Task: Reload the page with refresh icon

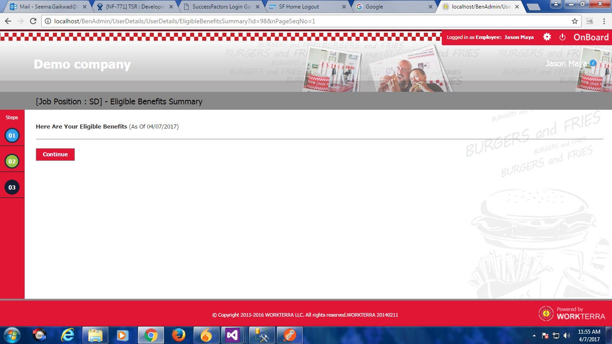Action: (x=33, y=21)
